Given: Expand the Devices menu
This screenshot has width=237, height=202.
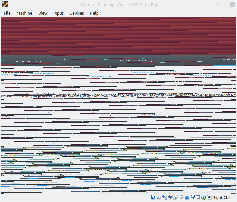Looking at the screenshot, I should [x=77, y=13].
